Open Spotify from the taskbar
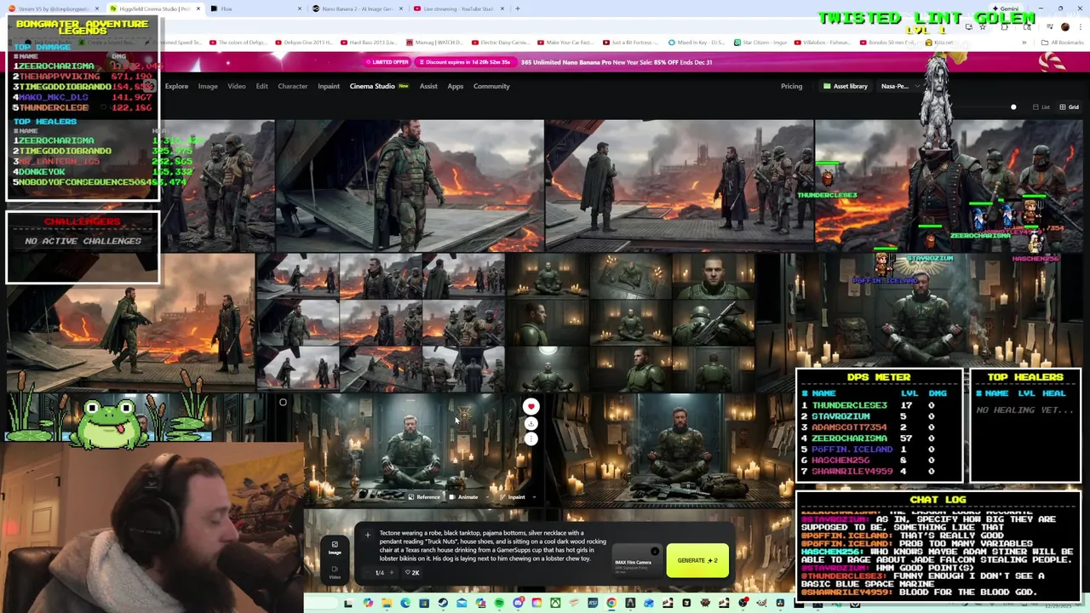 click(x=499, y=604)
